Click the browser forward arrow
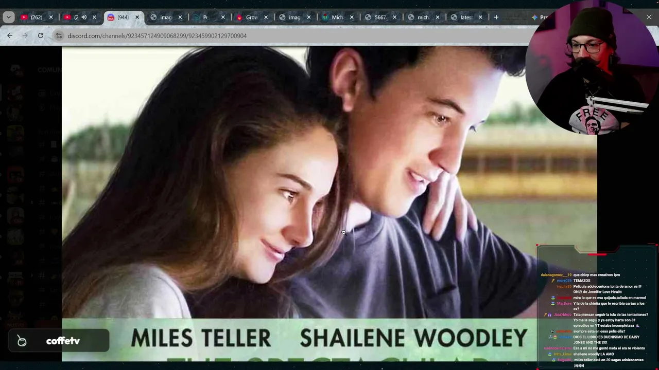659x370 pixels. pos(25,35)
